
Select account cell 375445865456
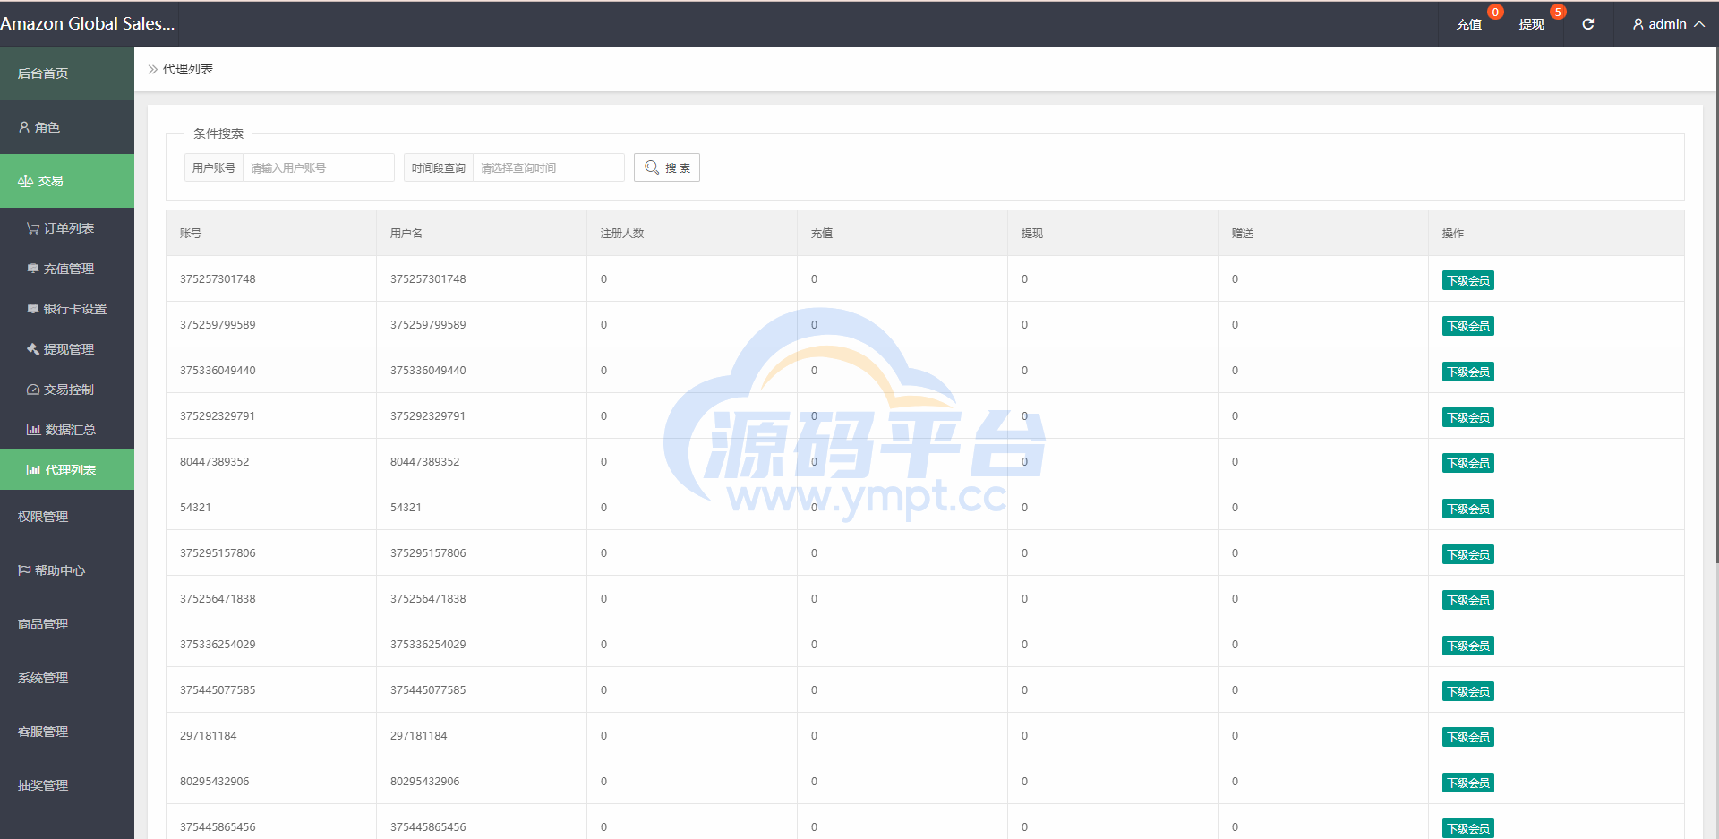click(x=271, y=824)
